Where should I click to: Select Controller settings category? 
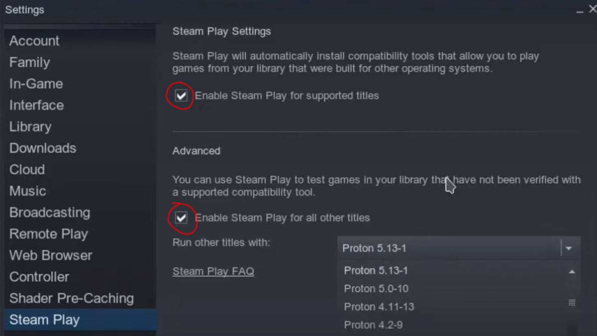[39, 276]
